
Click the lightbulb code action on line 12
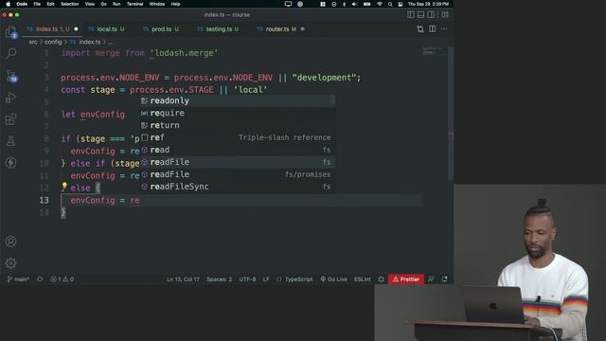(64, 187)
